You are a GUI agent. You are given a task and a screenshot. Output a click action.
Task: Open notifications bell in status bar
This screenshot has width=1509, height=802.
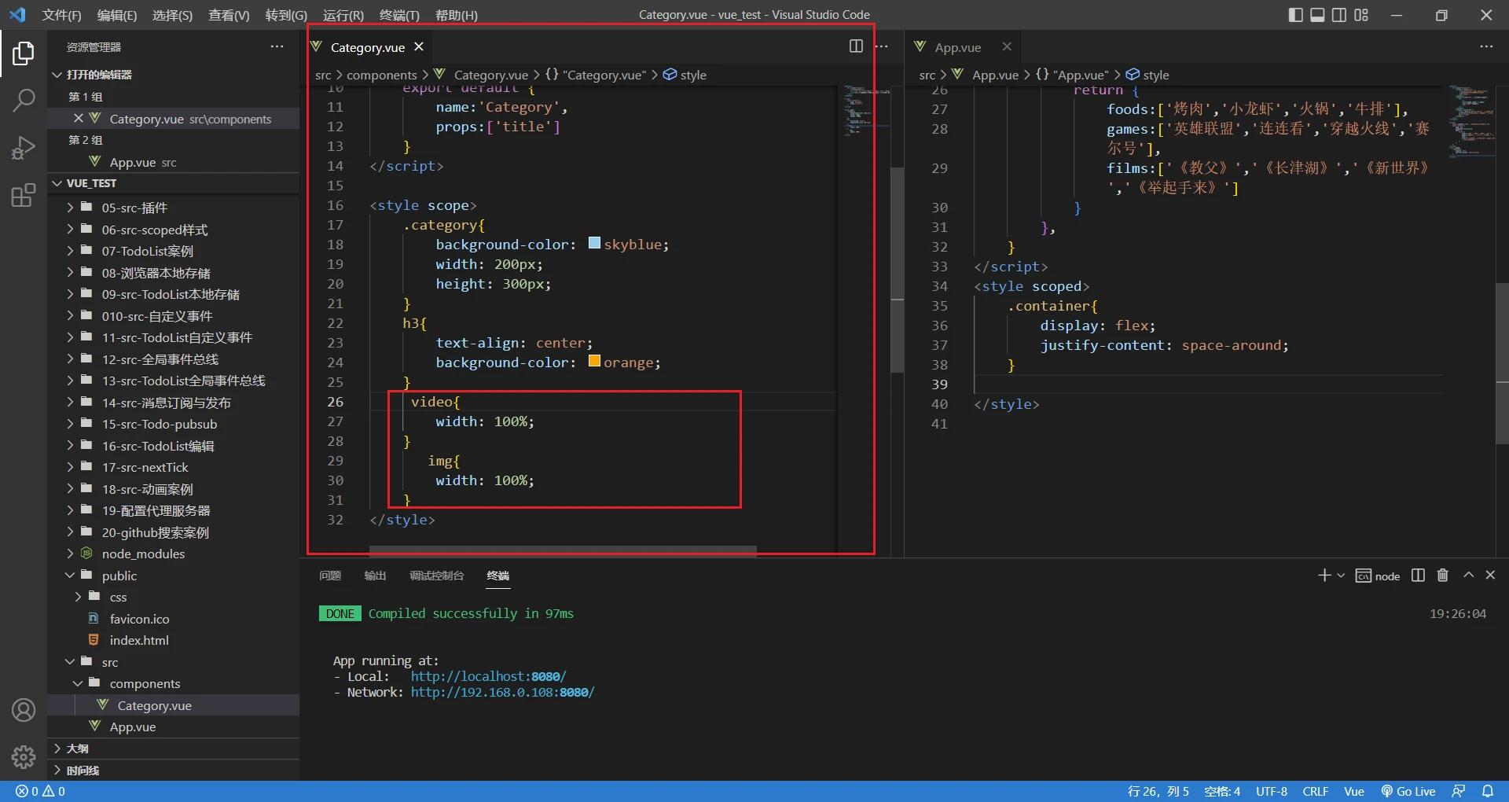click(1487, 791)
